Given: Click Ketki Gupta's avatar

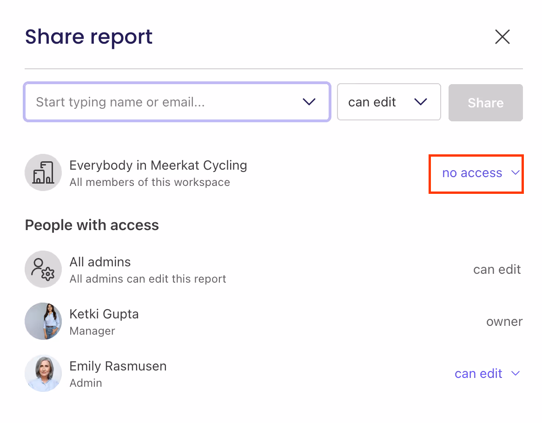Looking at the screenshot, I should [x=43, y=321].
